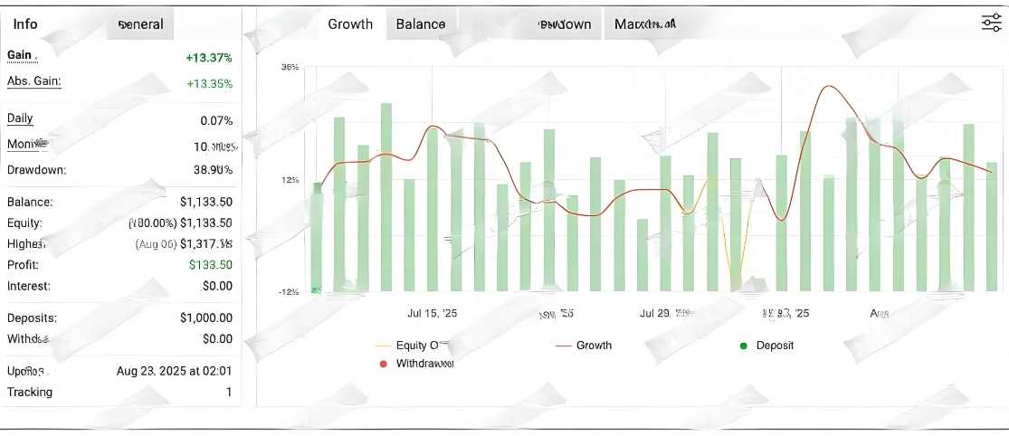Open the General tab
The height and width of the screenshot is (436, 1009).
pos(141,24)
